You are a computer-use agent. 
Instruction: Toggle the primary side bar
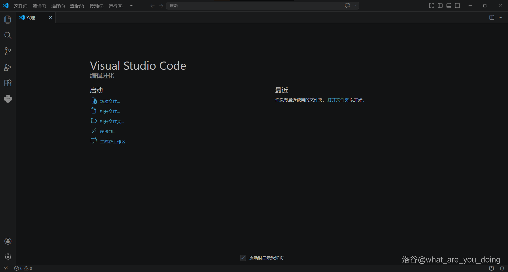tap(440, 6)
